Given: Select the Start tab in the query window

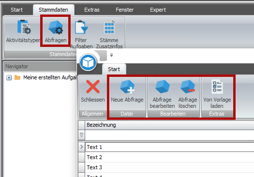Looking at the screenshot, I should click(x=114, y=69).
